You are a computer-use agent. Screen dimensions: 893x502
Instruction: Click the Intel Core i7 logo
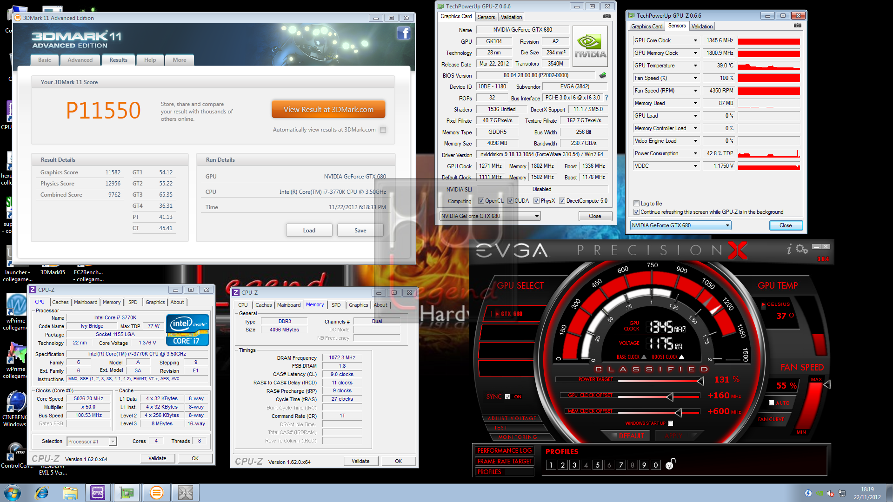pyautogui.click(x=188, y=330)
